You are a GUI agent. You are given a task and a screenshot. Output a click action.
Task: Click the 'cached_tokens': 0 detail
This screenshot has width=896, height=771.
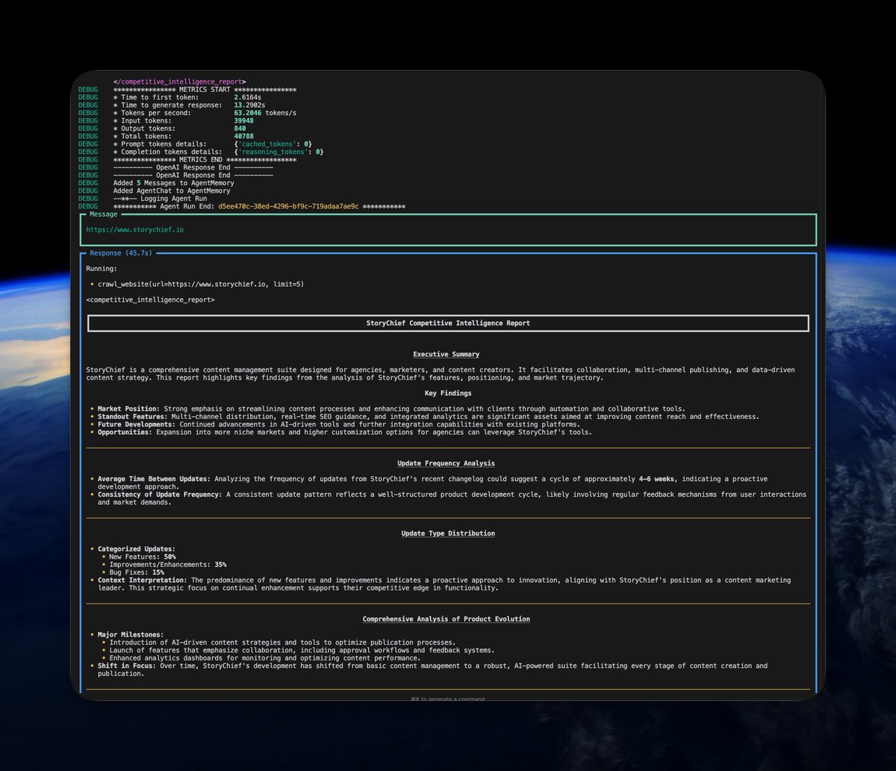[273, 144]
